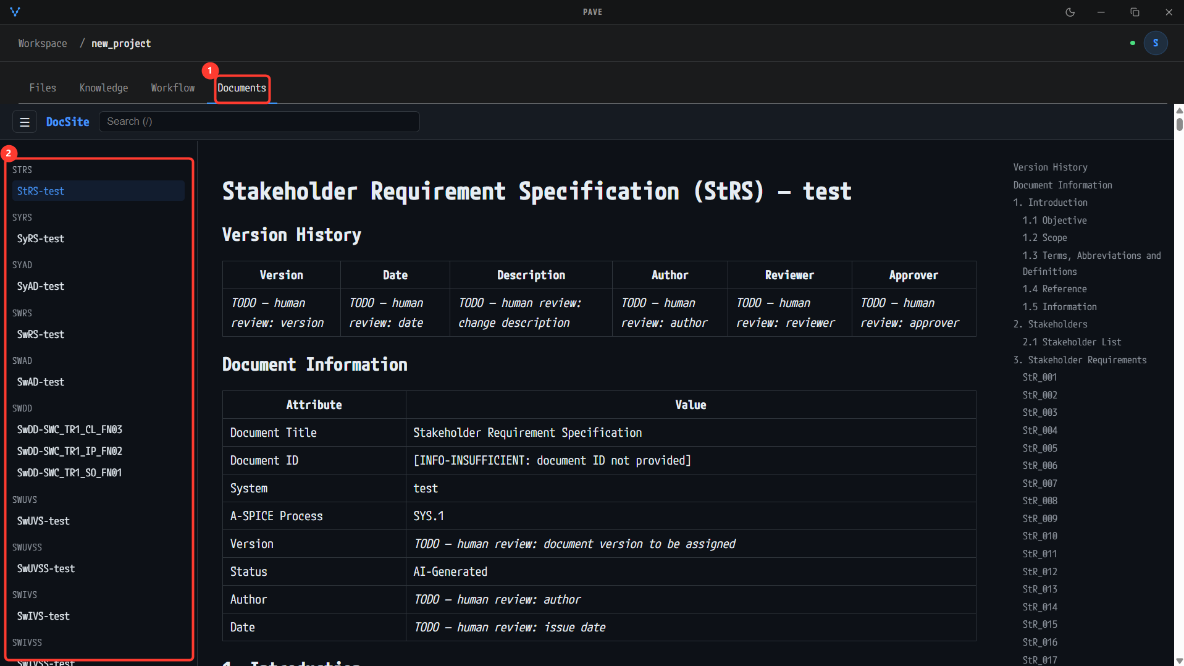
Task: Toggle the DocSite sidebar hamburger menu
Action: click(x=25, y=122)
